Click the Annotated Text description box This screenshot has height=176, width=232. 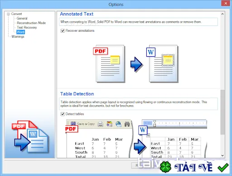click(138, 22)
